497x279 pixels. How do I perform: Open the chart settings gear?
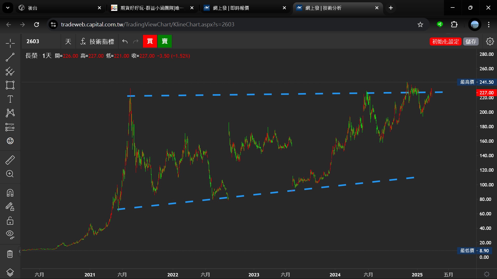tap(490, 41)
